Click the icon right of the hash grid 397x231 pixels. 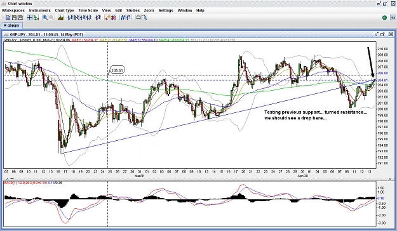tap(129, 18)
